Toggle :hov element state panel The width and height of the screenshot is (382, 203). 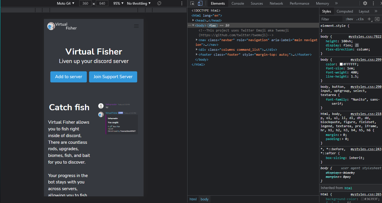pyautogui.click(x=349, y=19)
